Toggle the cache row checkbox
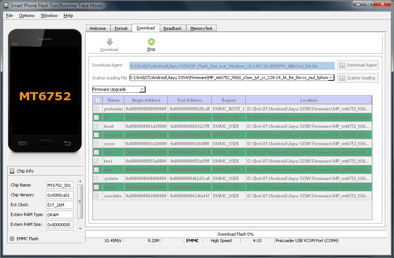 pyautogui.click(x=96, y=187)
